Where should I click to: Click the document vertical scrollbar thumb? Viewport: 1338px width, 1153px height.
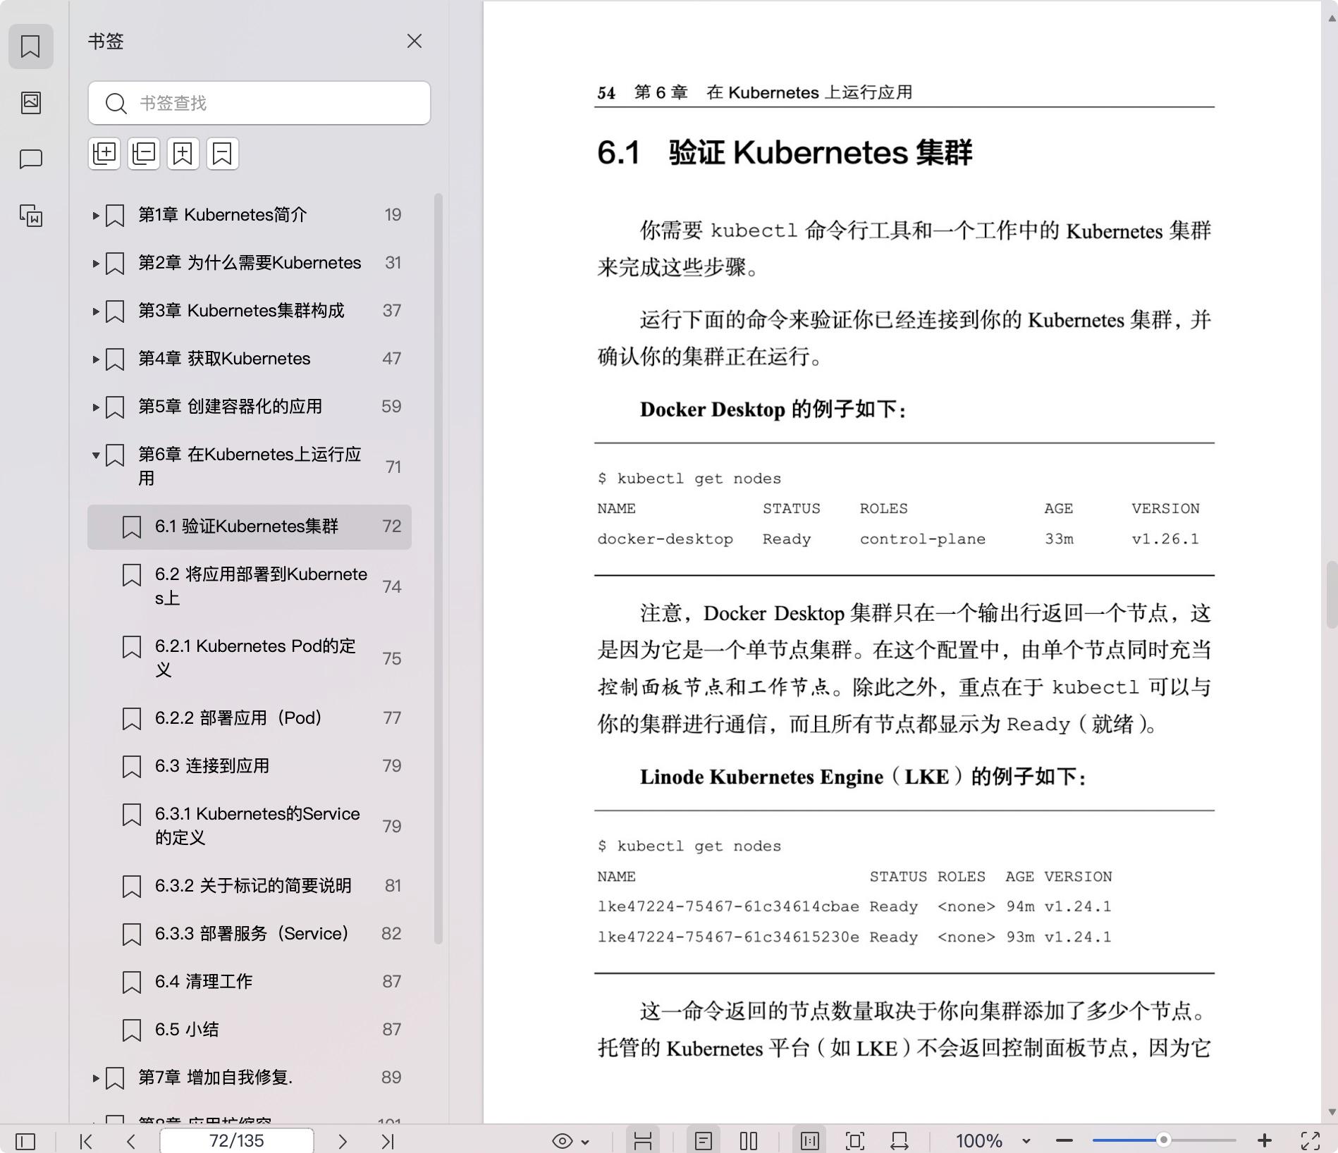pyautogui.click(x=1332, y=594)
